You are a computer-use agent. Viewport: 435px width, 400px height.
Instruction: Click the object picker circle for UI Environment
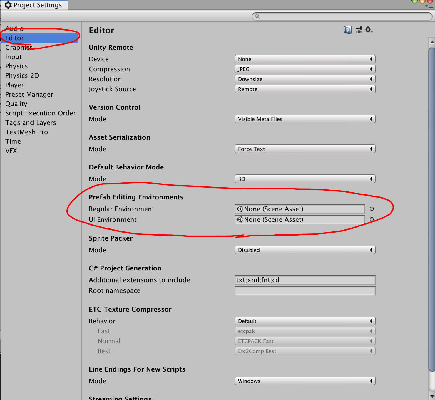[372, 219]
